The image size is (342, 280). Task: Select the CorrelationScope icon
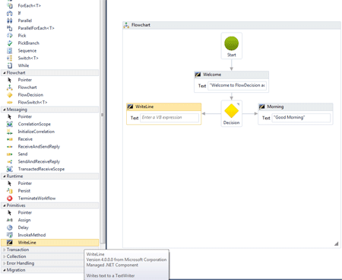(10, 124)
